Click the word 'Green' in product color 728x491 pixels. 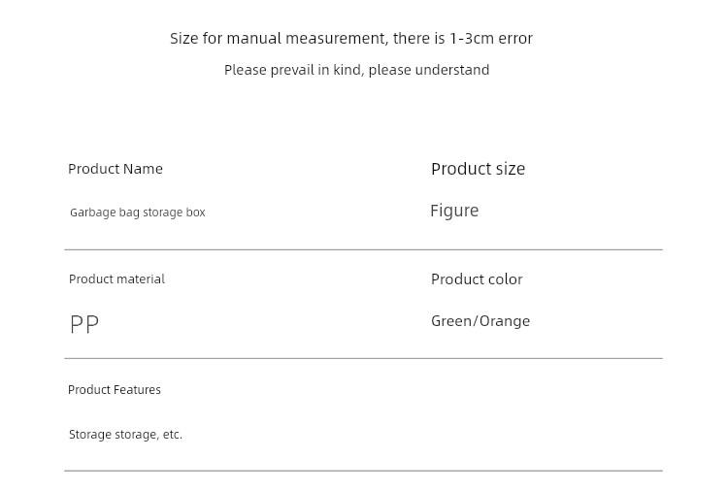[450, 321]
